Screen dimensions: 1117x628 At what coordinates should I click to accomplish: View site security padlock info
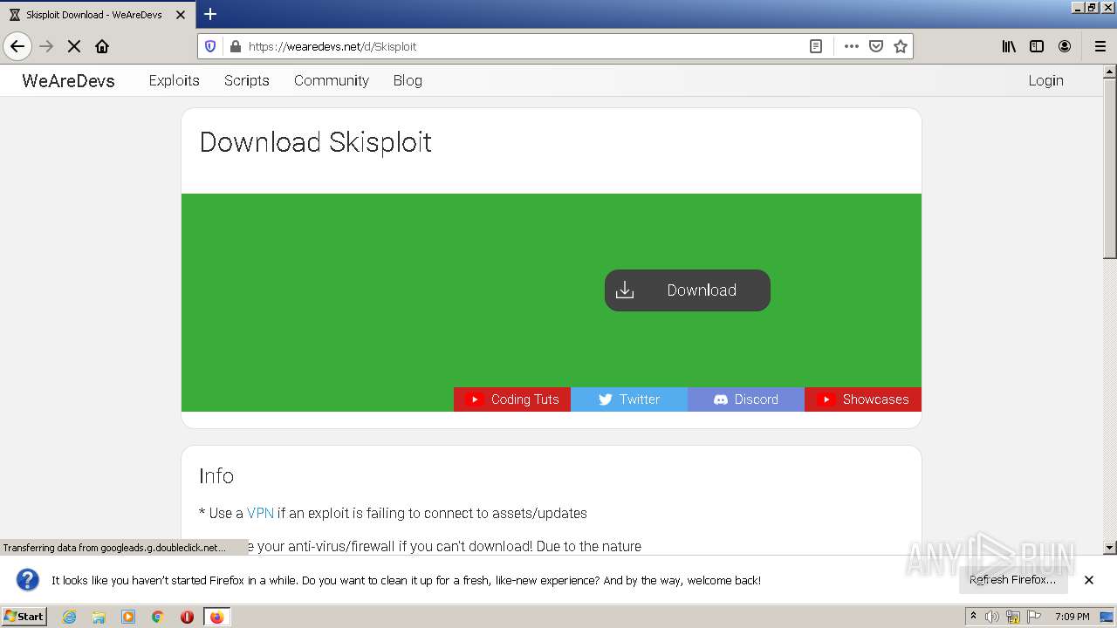click(x=235, y=46)
